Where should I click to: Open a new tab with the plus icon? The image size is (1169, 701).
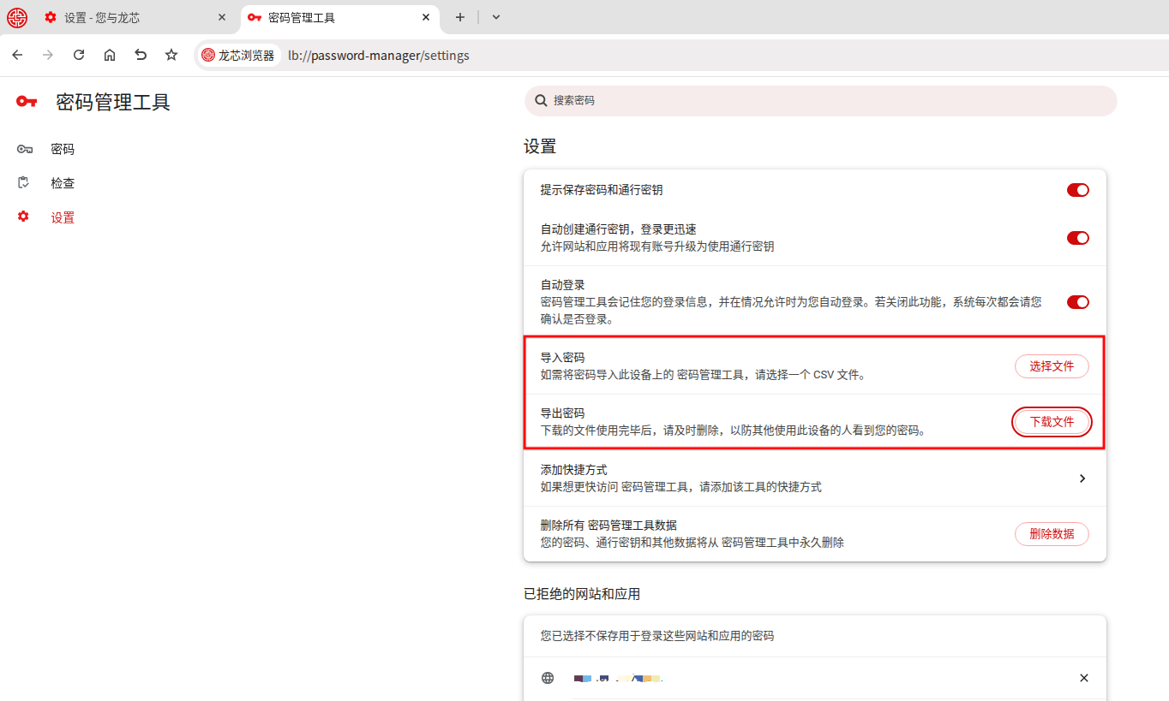point(460,17)
